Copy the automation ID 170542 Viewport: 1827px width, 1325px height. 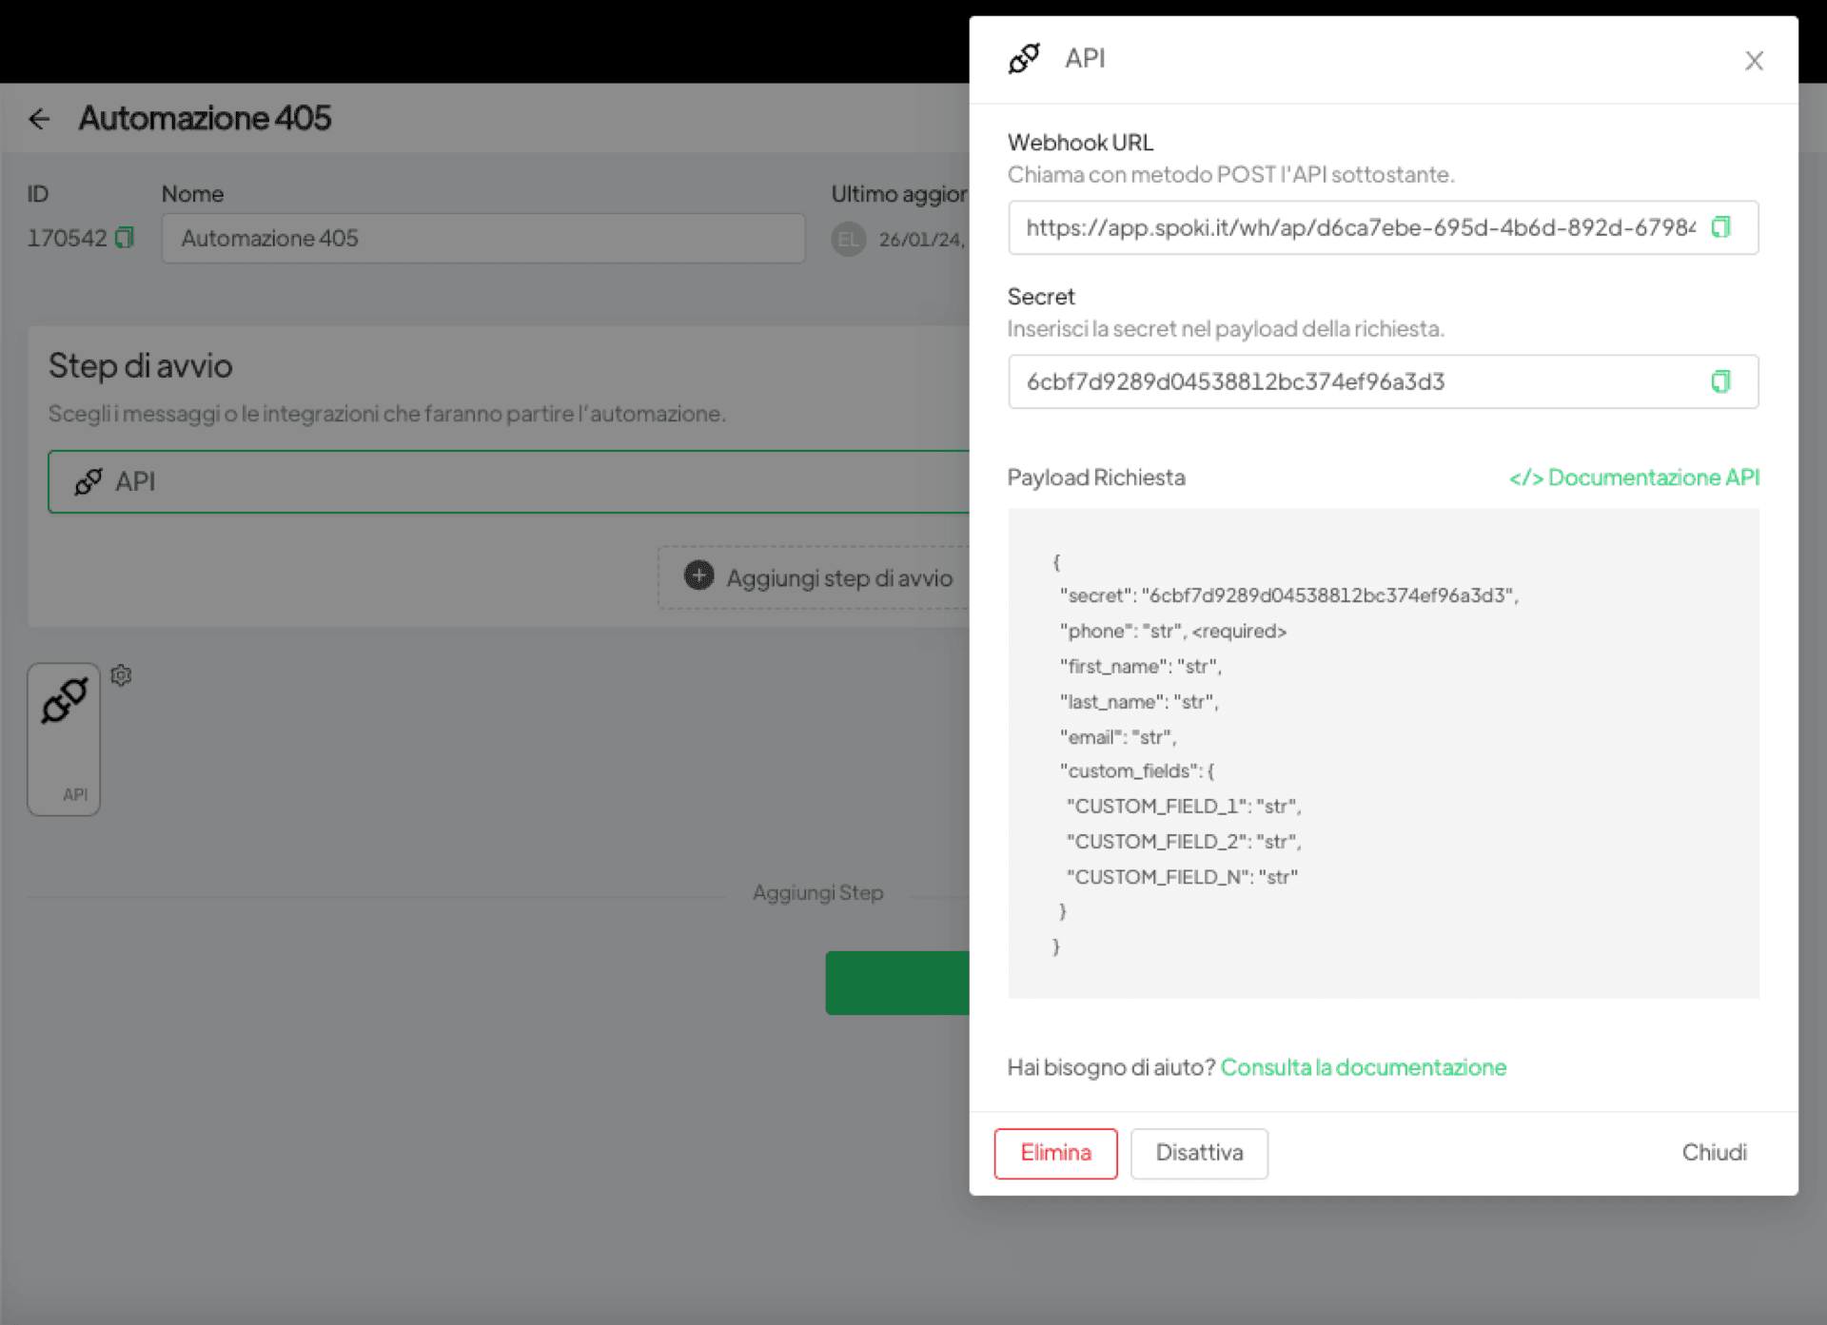(125, 239)
